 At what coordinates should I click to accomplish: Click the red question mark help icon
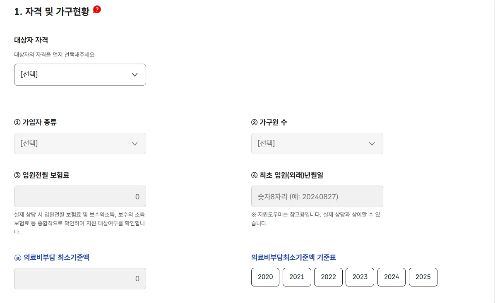(98, 10)
